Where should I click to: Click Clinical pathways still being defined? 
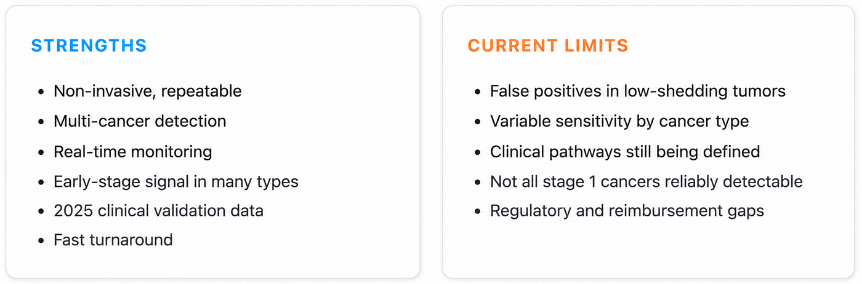[625, 151]
